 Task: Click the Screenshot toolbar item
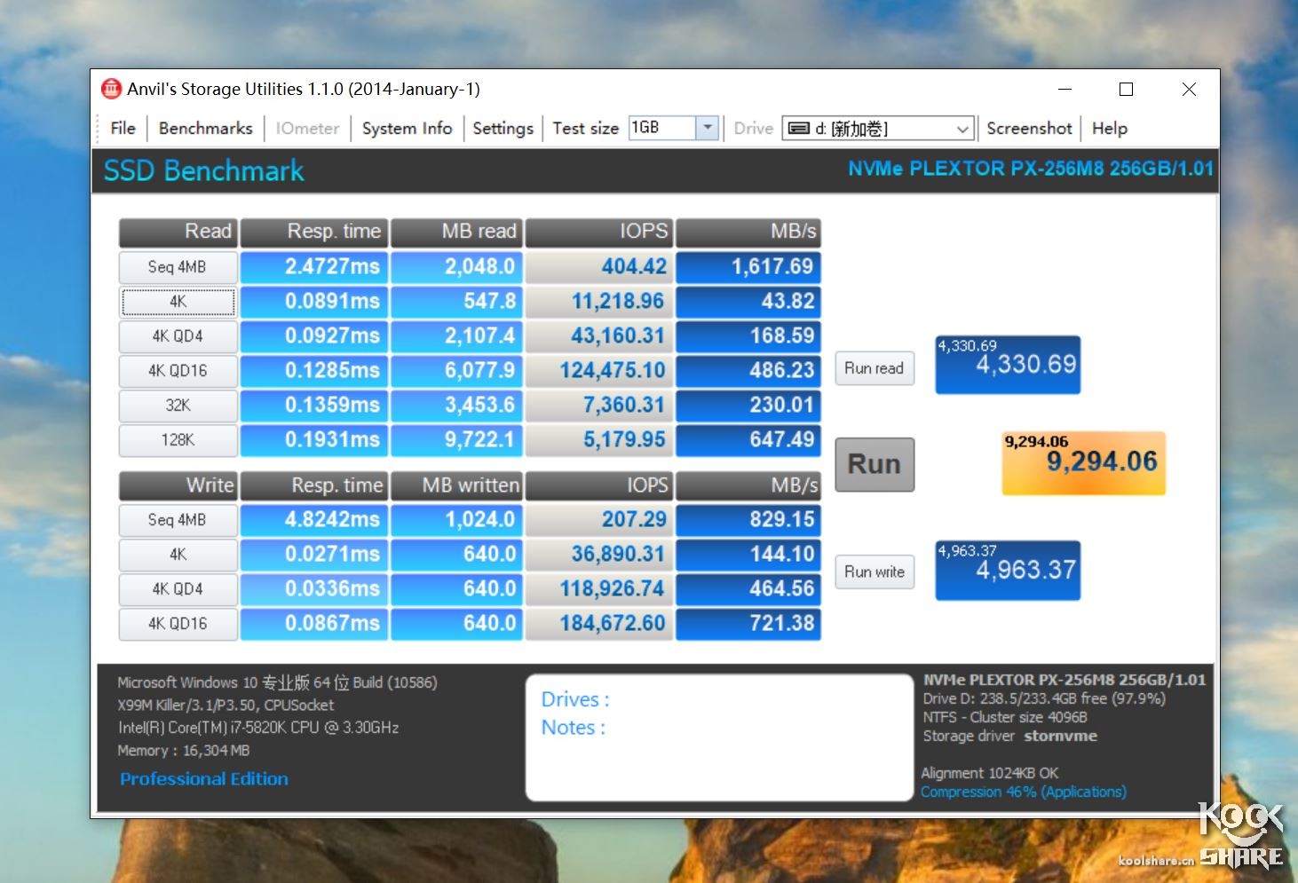(x=1029, y=129)
